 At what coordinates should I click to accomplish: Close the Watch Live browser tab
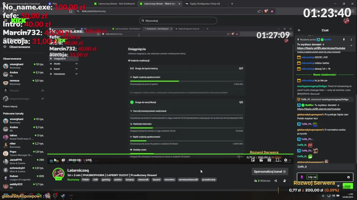point(179,4)
